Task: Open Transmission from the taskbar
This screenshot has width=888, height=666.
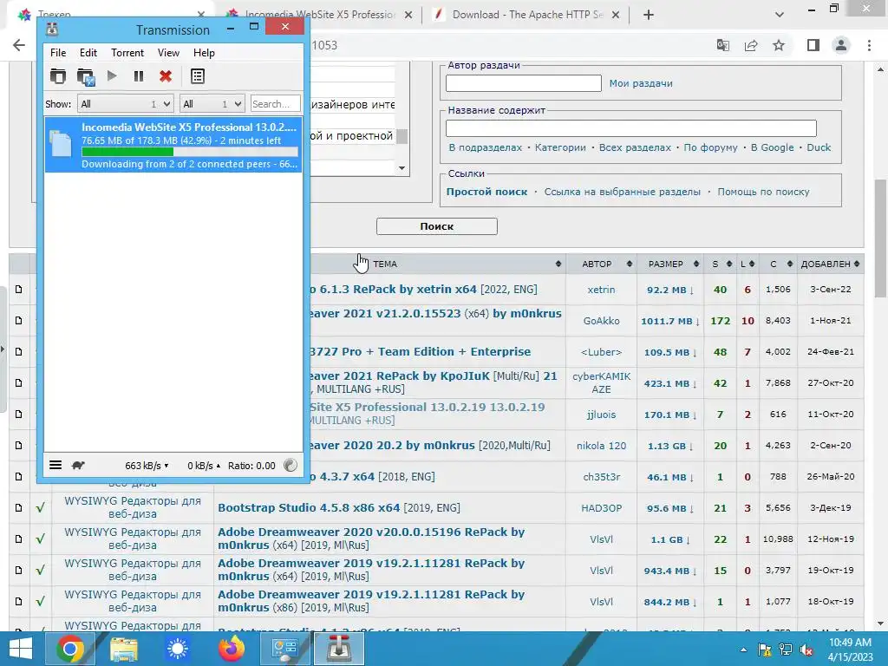Action: pyautogui.click(x=339, y=649)
